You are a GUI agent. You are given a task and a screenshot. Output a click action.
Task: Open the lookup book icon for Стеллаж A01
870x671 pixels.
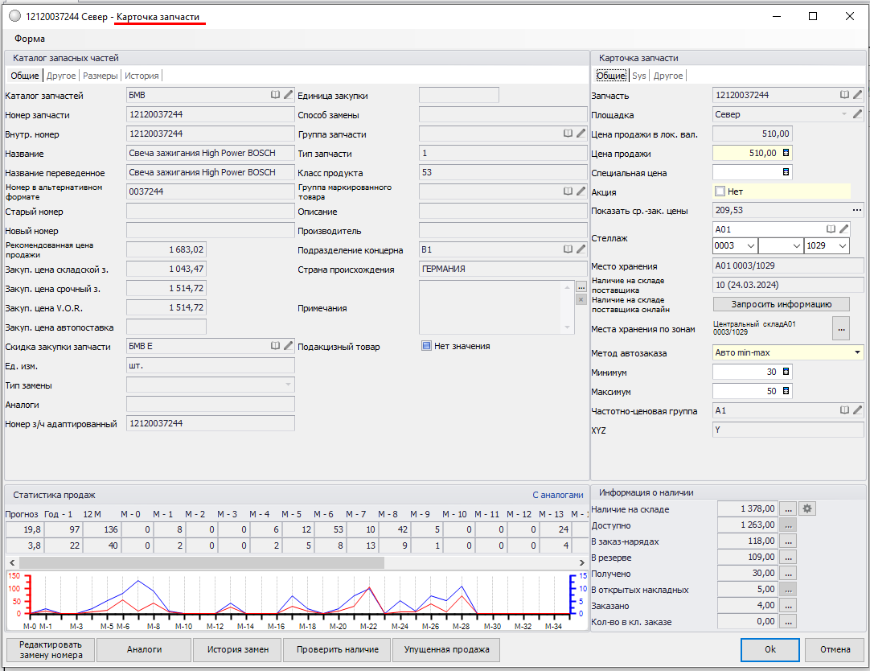click(831, 229)
